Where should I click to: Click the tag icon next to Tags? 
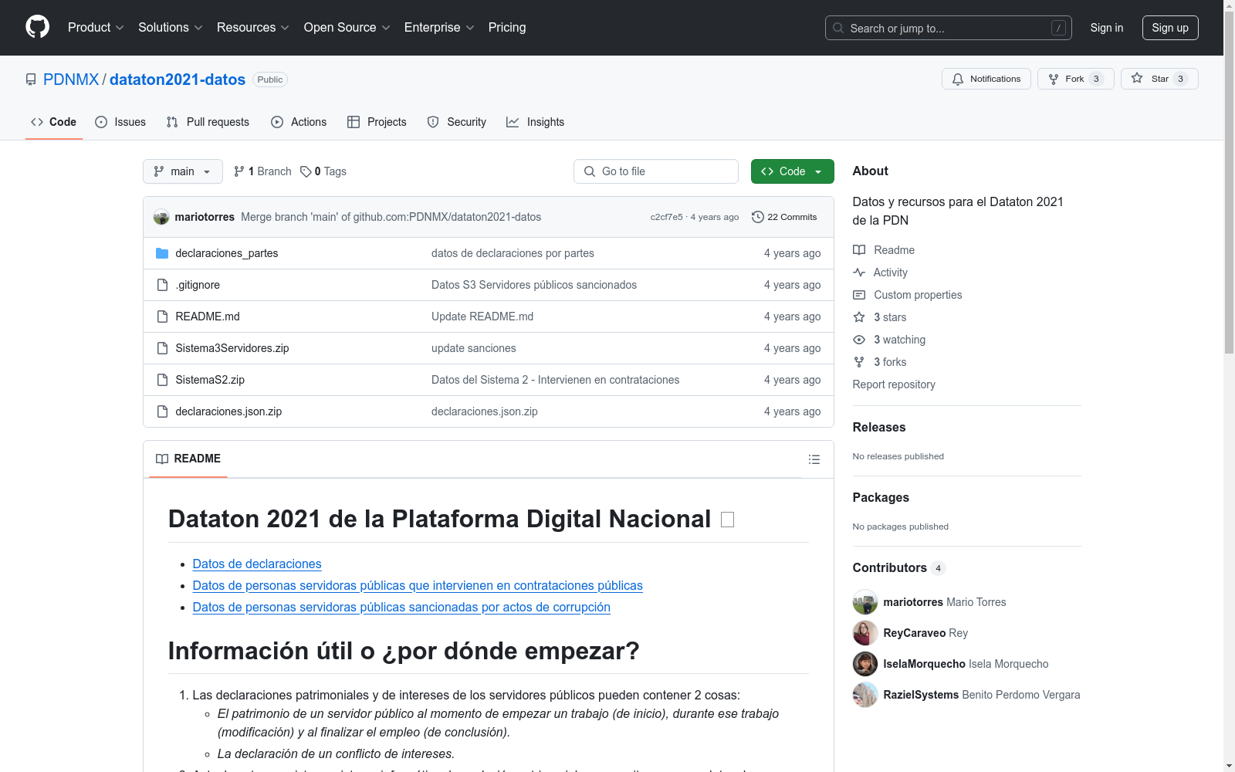point(306,171)
